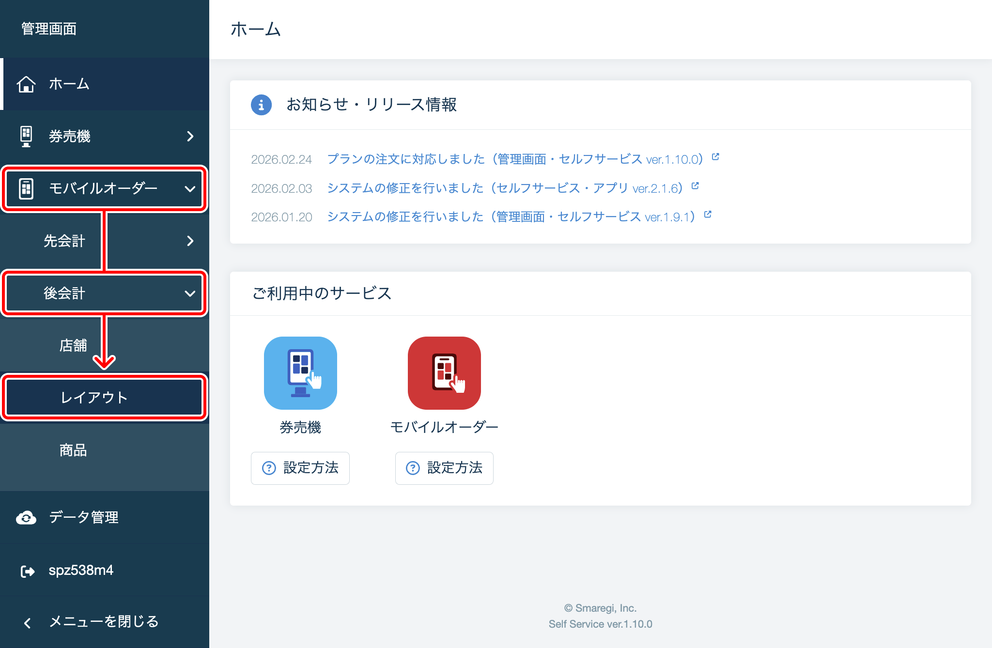The height and width of the screenshot is (648, 992).
Task: Click the question mark icon in left 設定方法 button
Action: tap(269, 468)
